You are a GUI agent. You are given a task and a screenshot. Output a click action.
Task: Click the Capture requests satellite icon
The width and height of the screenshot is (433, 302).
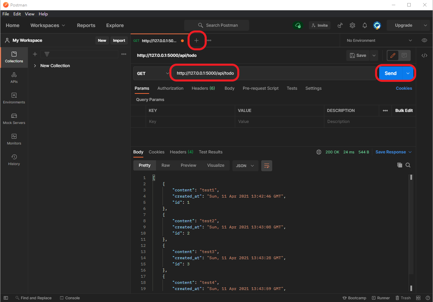tap(340, 25)
